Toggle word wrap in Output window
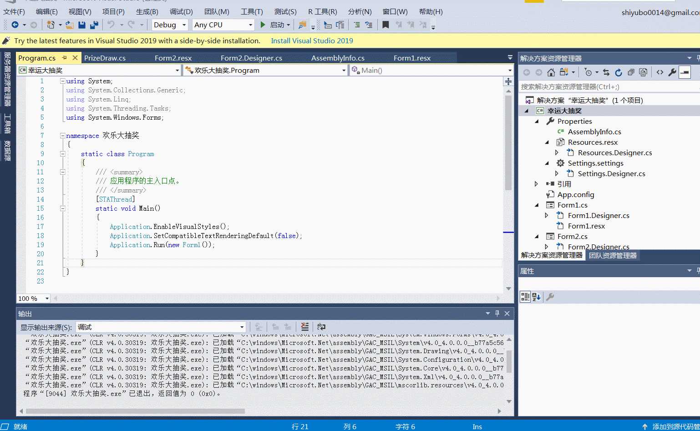The image size is (700, 431). click(321, 327)
